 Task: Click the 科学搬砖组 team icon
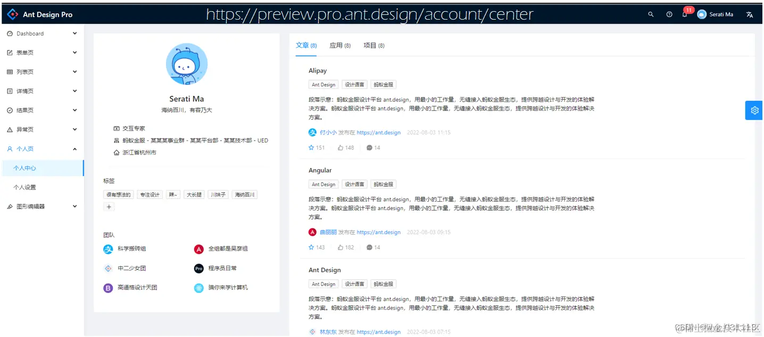click(108, 249)
